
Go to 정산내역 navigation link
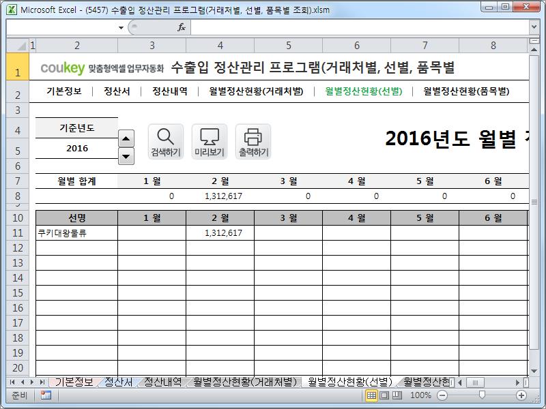click(x=170, y=91)
